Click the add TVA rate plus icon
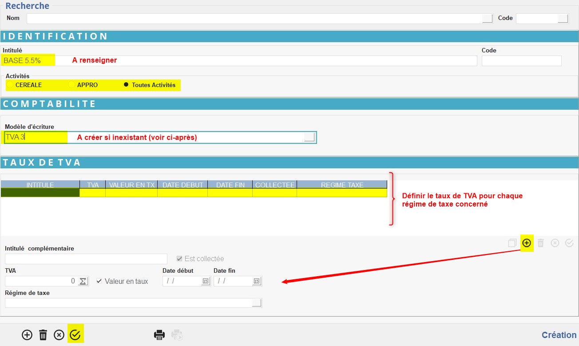This screenshot has width=579, height=346. 527,243
